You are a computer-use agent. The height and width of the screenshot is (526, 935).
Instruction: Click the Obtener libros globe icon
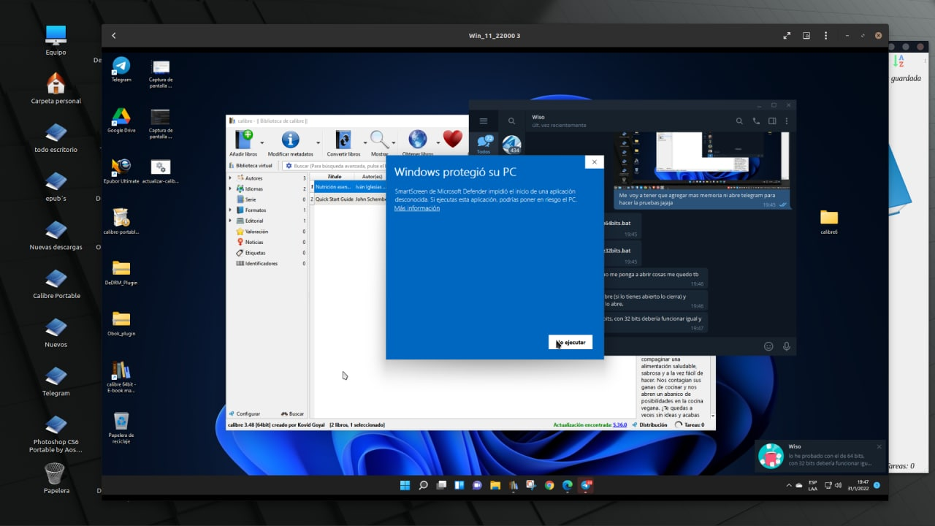click(x=417, y=139)
